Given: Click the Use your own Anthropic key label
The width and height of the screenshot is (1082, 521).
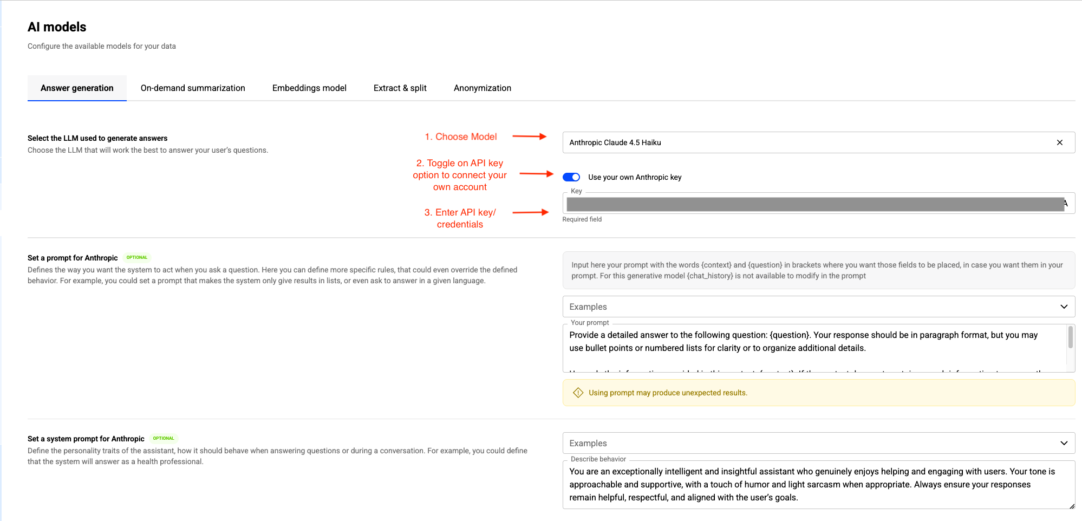Looking at the screenshot, I should pos(634,177).
